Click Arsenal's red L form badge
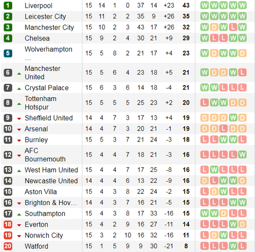 224,129
